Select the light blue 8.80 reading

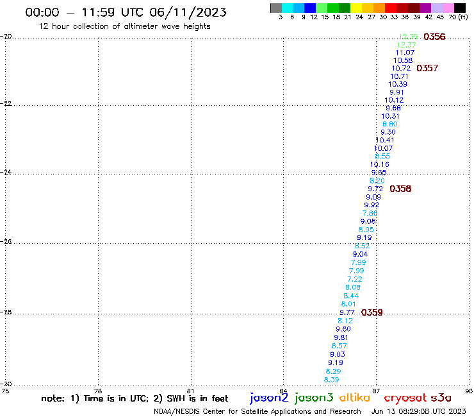(x=390, y=124)
